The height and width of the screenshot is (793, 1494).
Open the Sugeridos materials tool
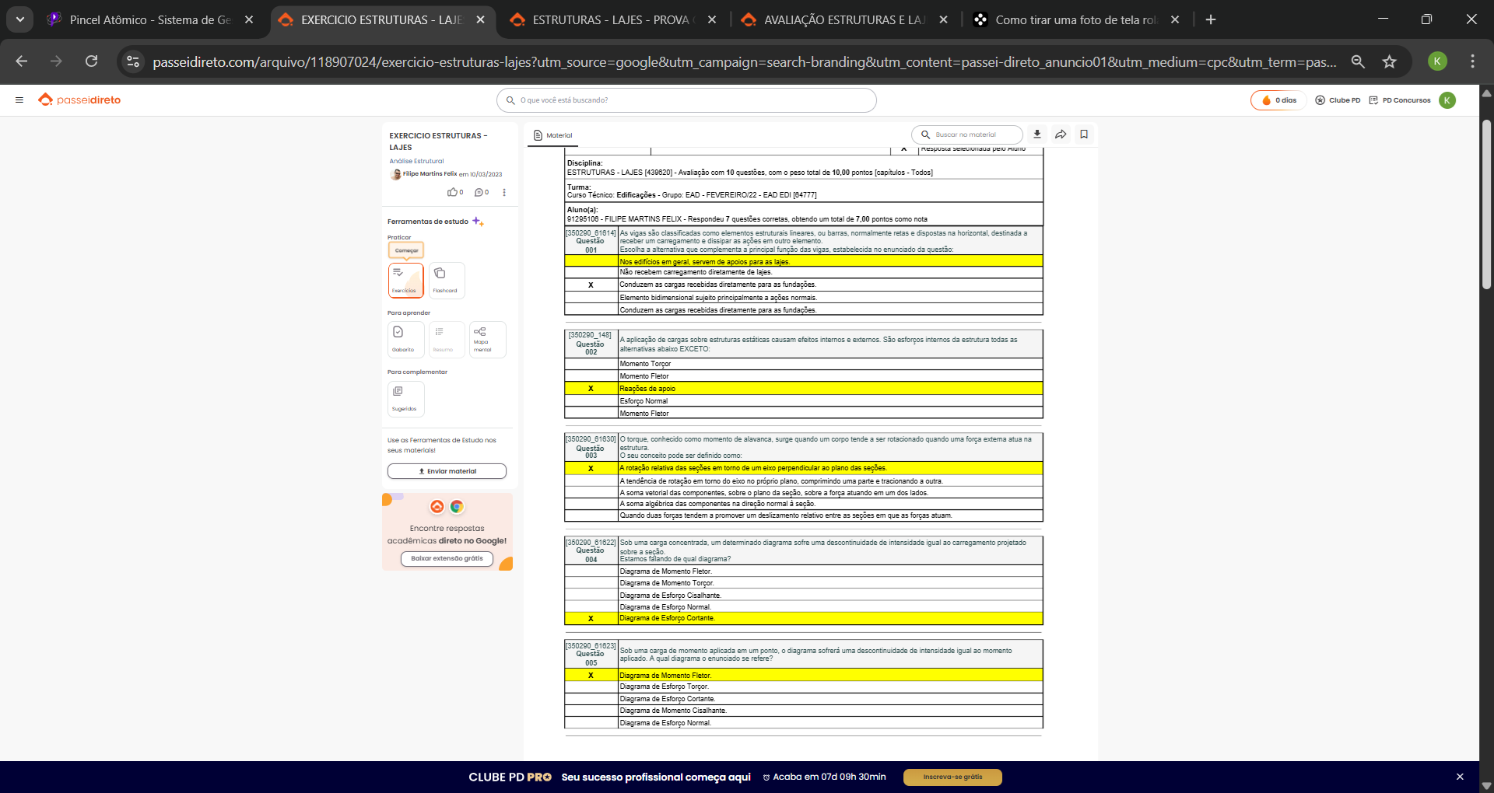405,398
